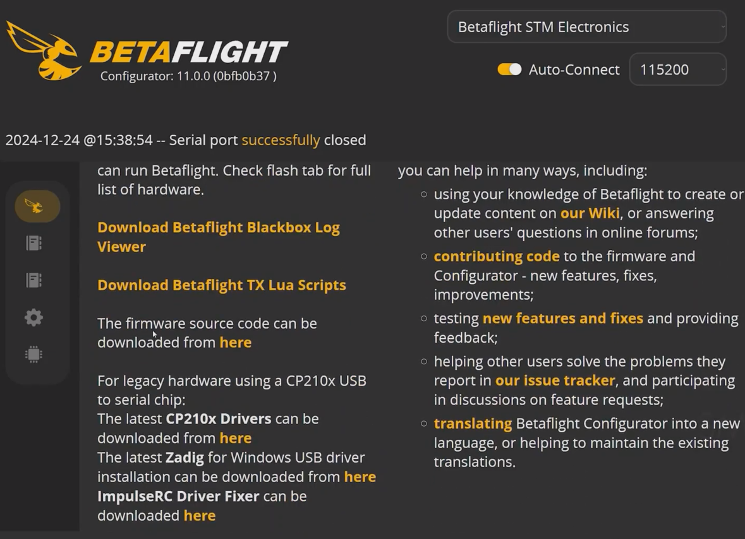Open the 'new features and fixes' link

562,318
